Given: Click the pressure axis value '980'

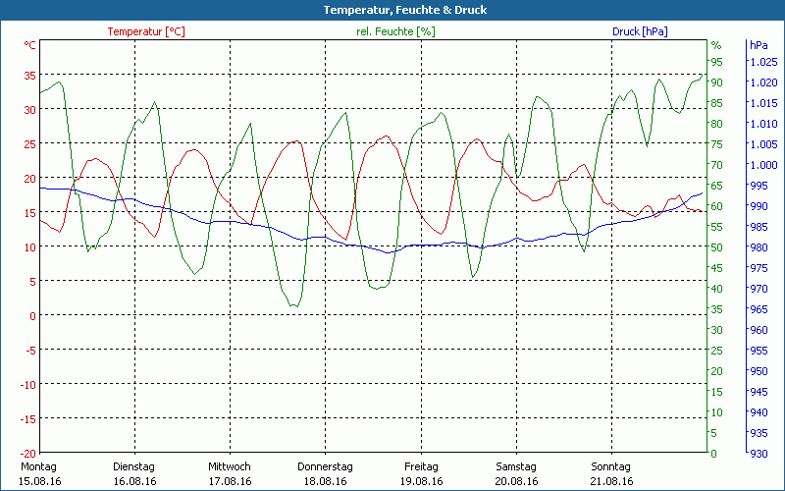Looking at the screenshot, I should [x=759, y=247].
